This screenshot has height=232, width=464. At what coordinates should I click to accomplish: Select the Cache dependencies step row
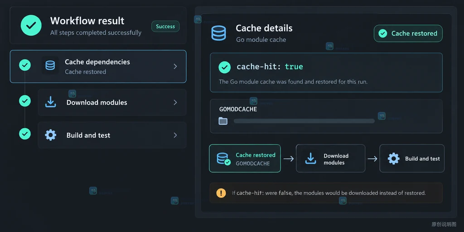[x=98, y=66]
